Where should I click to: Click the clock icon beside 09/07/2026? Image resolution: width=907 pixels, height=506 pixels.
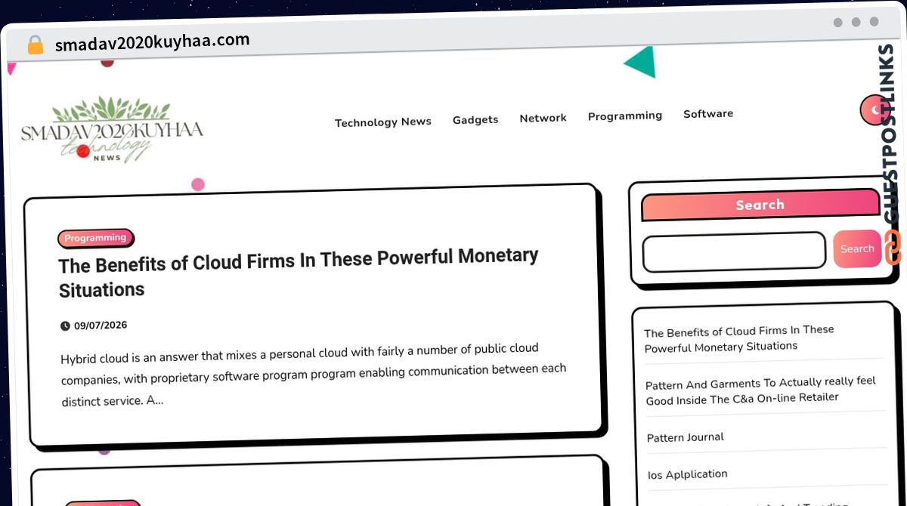coord(65,326)
